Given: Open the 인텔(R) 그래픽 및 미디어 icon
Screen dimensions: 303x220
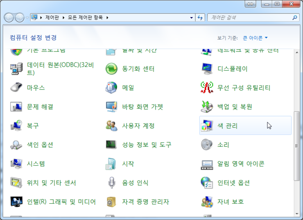Looking at the screenshot, I should point(16,202).
